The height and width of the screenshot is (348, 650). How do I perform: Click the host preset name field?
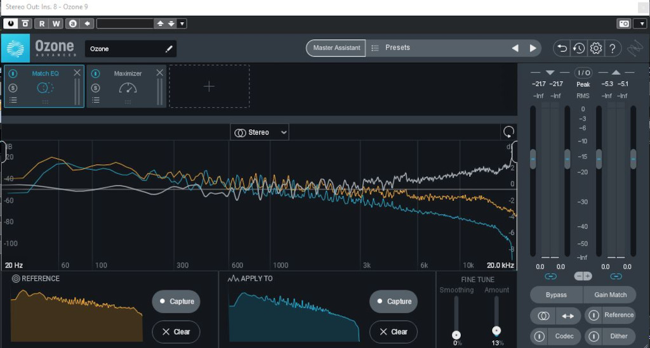click(x=125, y=23)
